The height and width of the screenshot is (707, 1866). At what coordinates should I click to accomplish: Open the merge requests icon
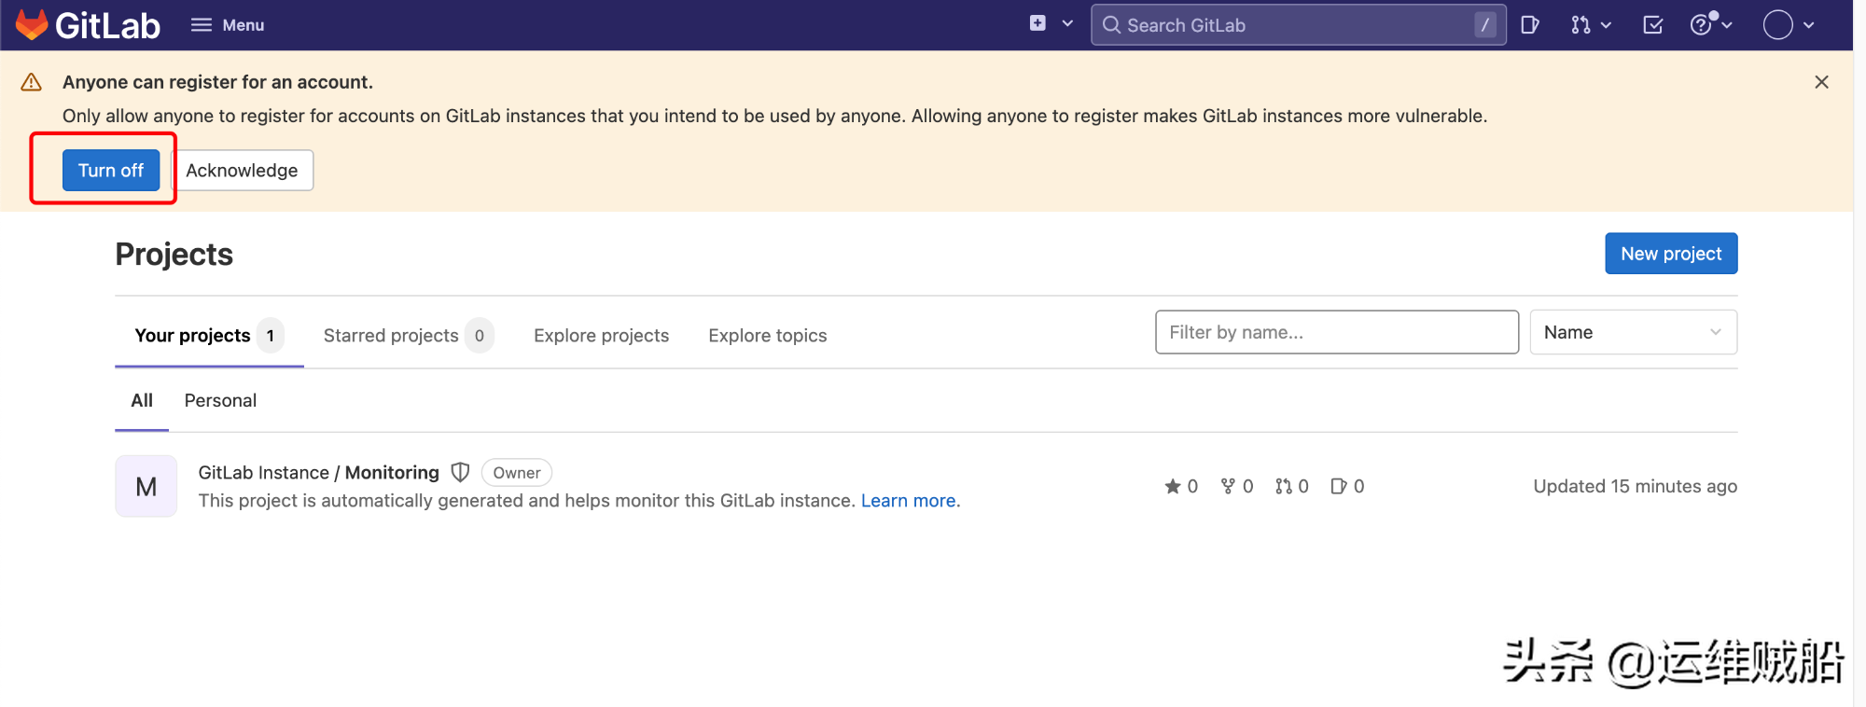click(x=1581, y=25)
